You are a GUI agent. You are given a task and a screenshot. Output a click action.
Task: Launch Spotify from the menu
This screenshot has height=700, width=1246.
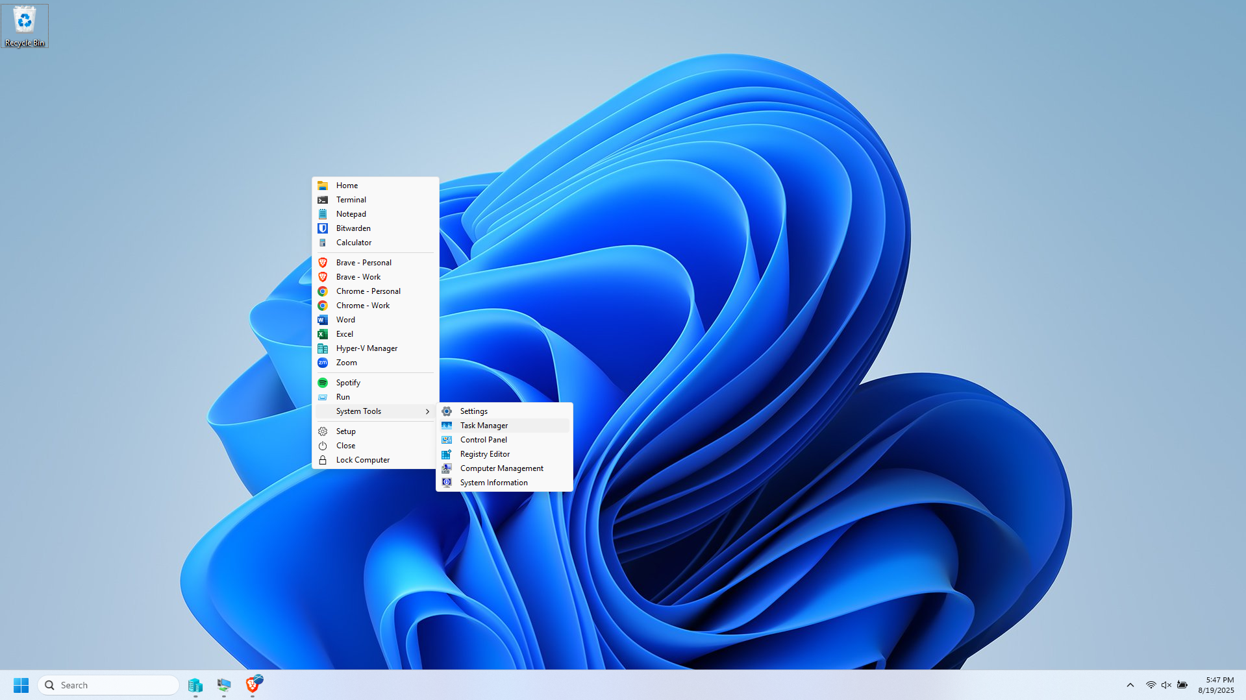[348, 383]
